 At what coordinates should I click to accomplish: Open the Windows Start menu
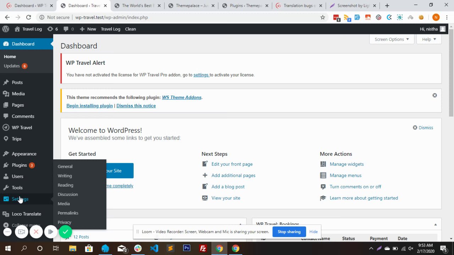pyautogui.click(x=8, y=248)
